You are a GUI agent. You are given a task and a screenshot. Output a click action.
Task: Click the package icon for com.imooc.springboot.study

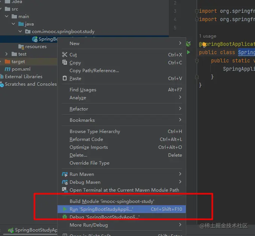click(x=28, y=31)
